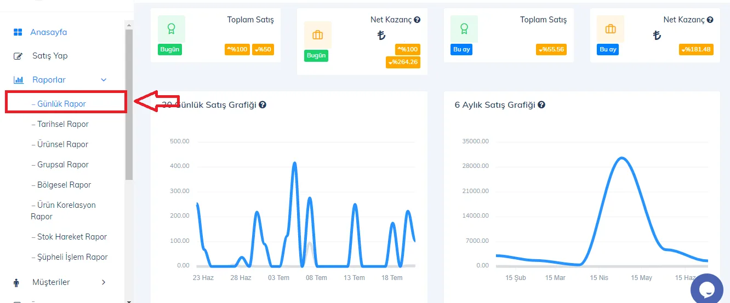
Task: Click %100 badge in today's Net Kazanç card
Action: [407, 49]
